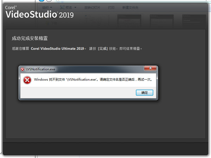Screen dimensions: 211x158
Task: Click the Windows 找不到文件 error message text
Action: tap(93, 79)
